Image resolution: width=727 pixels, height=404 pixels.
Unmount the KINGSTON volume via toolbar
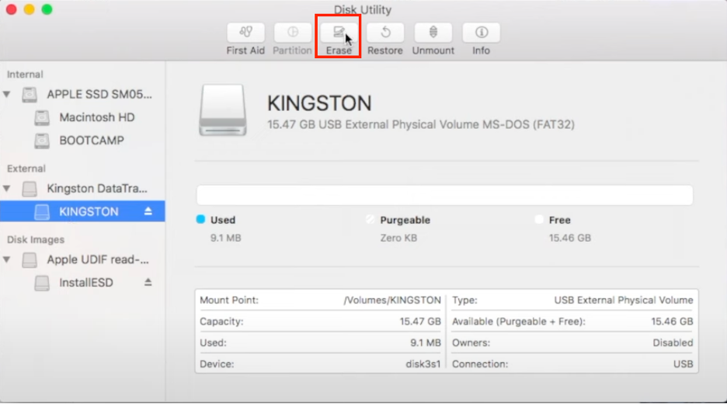point(433,33)
